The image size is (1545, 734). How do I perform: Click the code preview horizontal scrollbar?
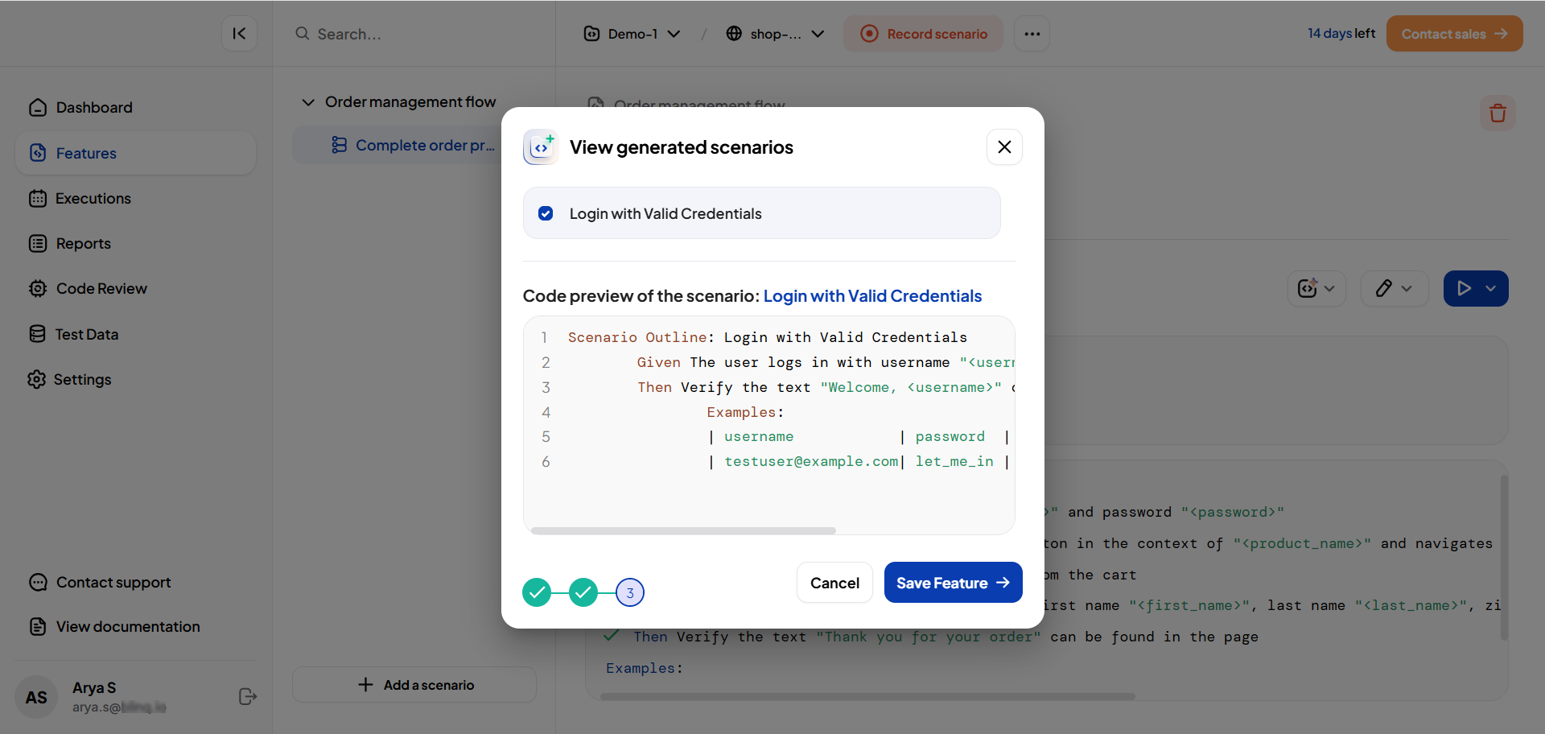pyautogui.click(x=682, y=531)
